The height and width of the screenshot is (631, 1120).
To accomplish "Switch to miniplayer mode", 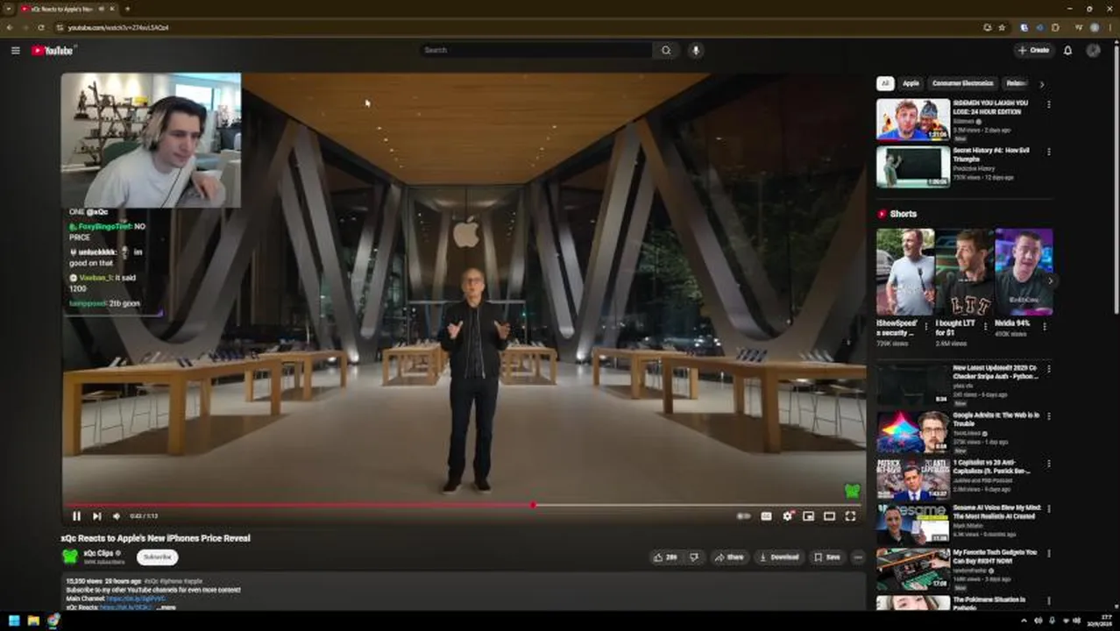I will click(x=808, y=516).
